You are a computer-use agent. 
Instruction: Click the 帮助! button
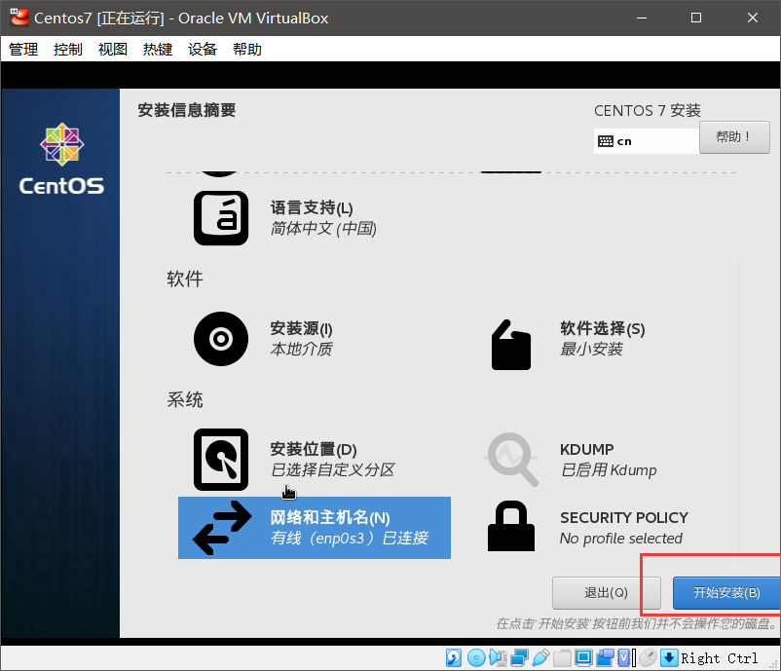tap(734, 137)
